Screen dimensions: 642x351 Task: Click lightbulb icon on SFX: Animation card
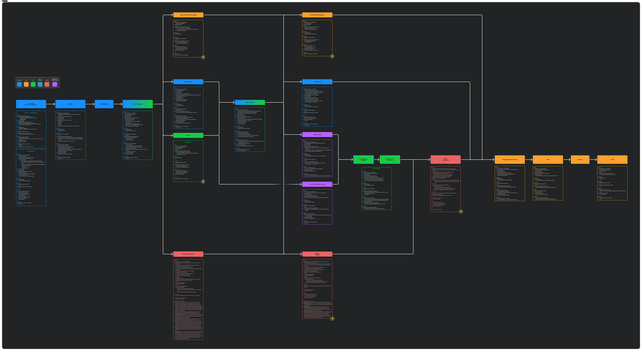tap(461, 212)
